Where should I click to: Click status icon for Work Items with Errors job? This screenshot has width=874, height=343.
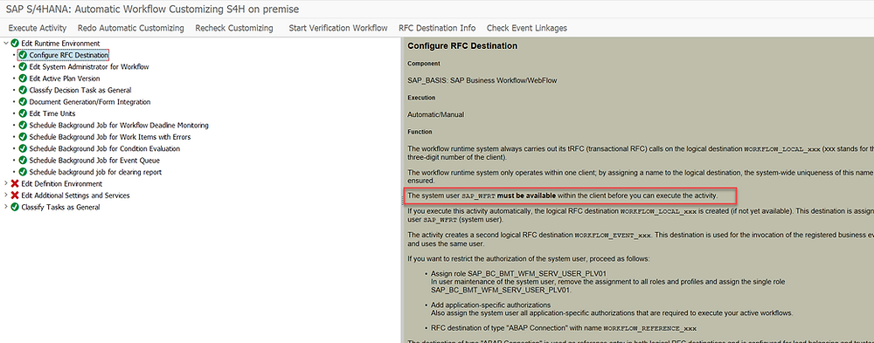coord(23,136)
